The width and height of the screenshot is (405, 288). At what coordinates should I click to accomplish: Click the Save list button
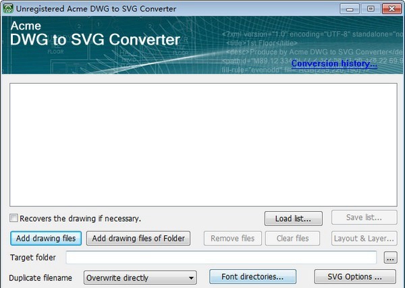pos(364,217)
